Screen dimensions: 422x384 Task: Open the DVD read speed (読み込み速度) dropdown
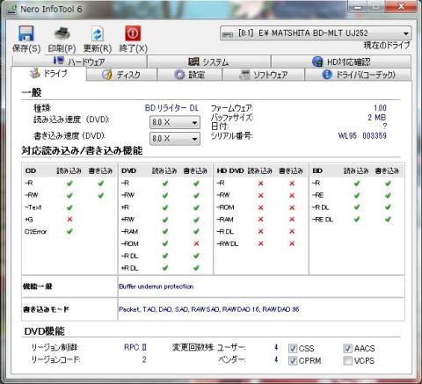175,122
